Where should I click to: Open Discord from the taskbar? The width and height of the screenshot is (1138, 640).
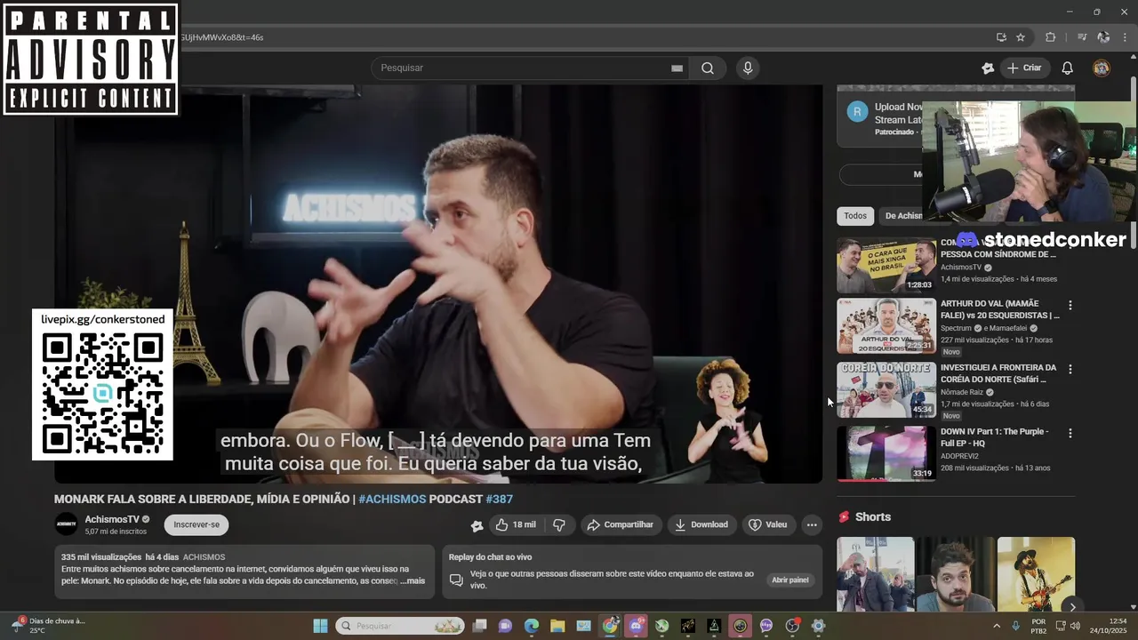point(636,626)
